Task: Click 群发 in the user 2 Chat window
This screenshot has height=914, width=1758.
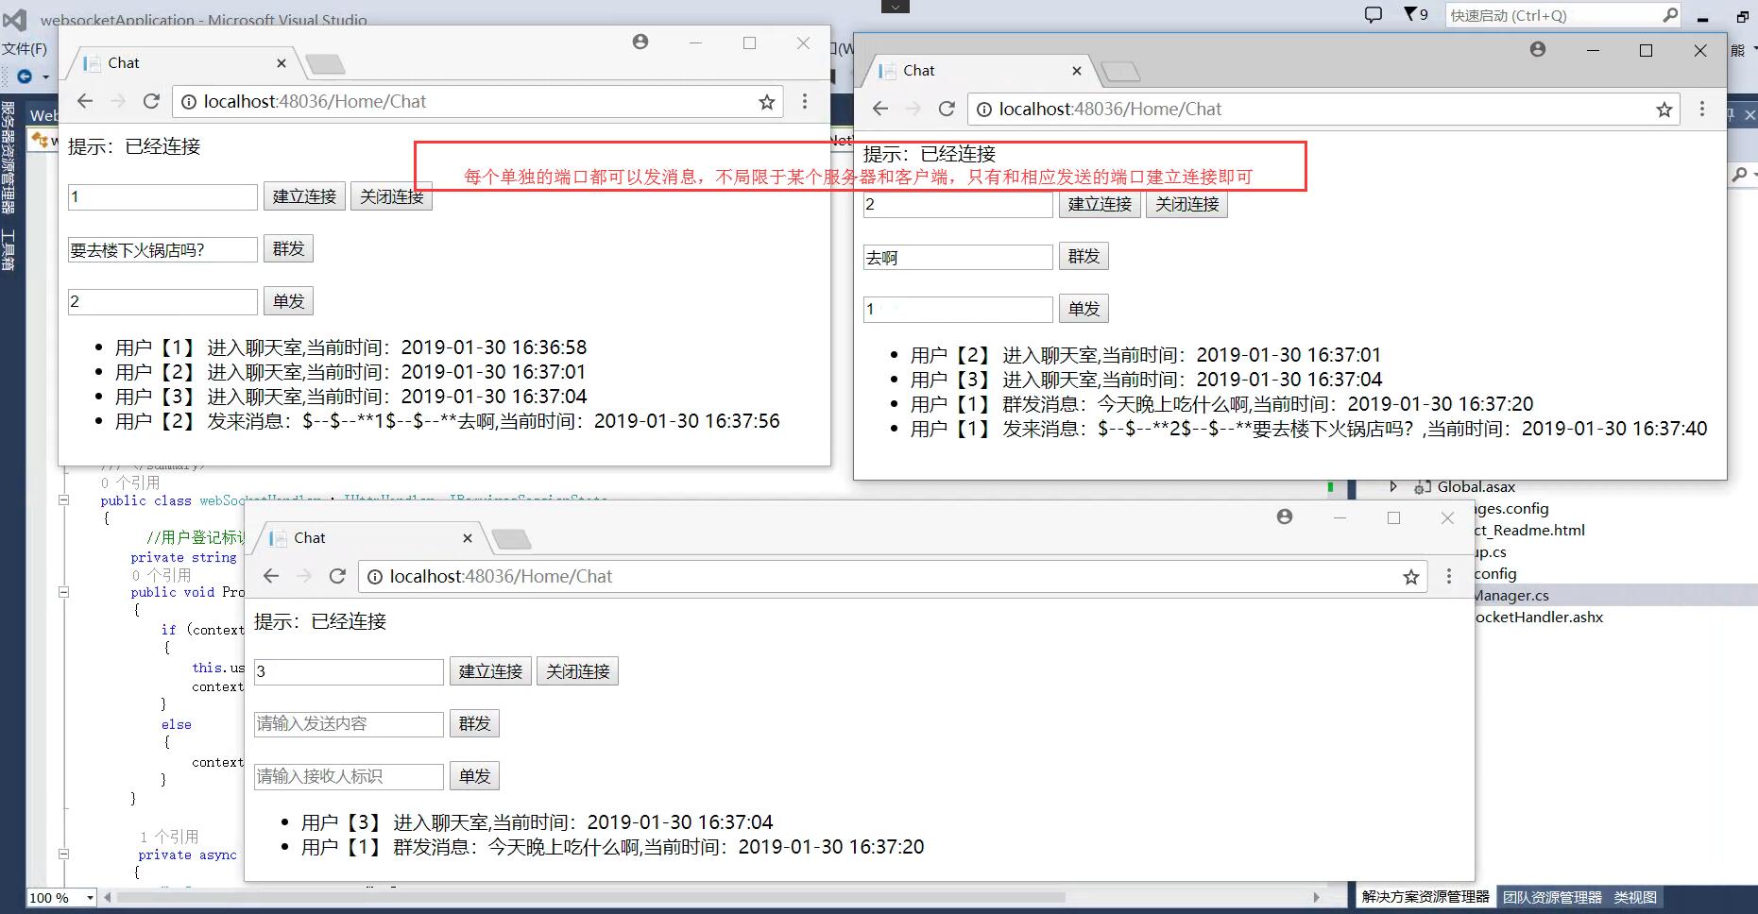Action: pyautogui.click(x=1084, y=256)
